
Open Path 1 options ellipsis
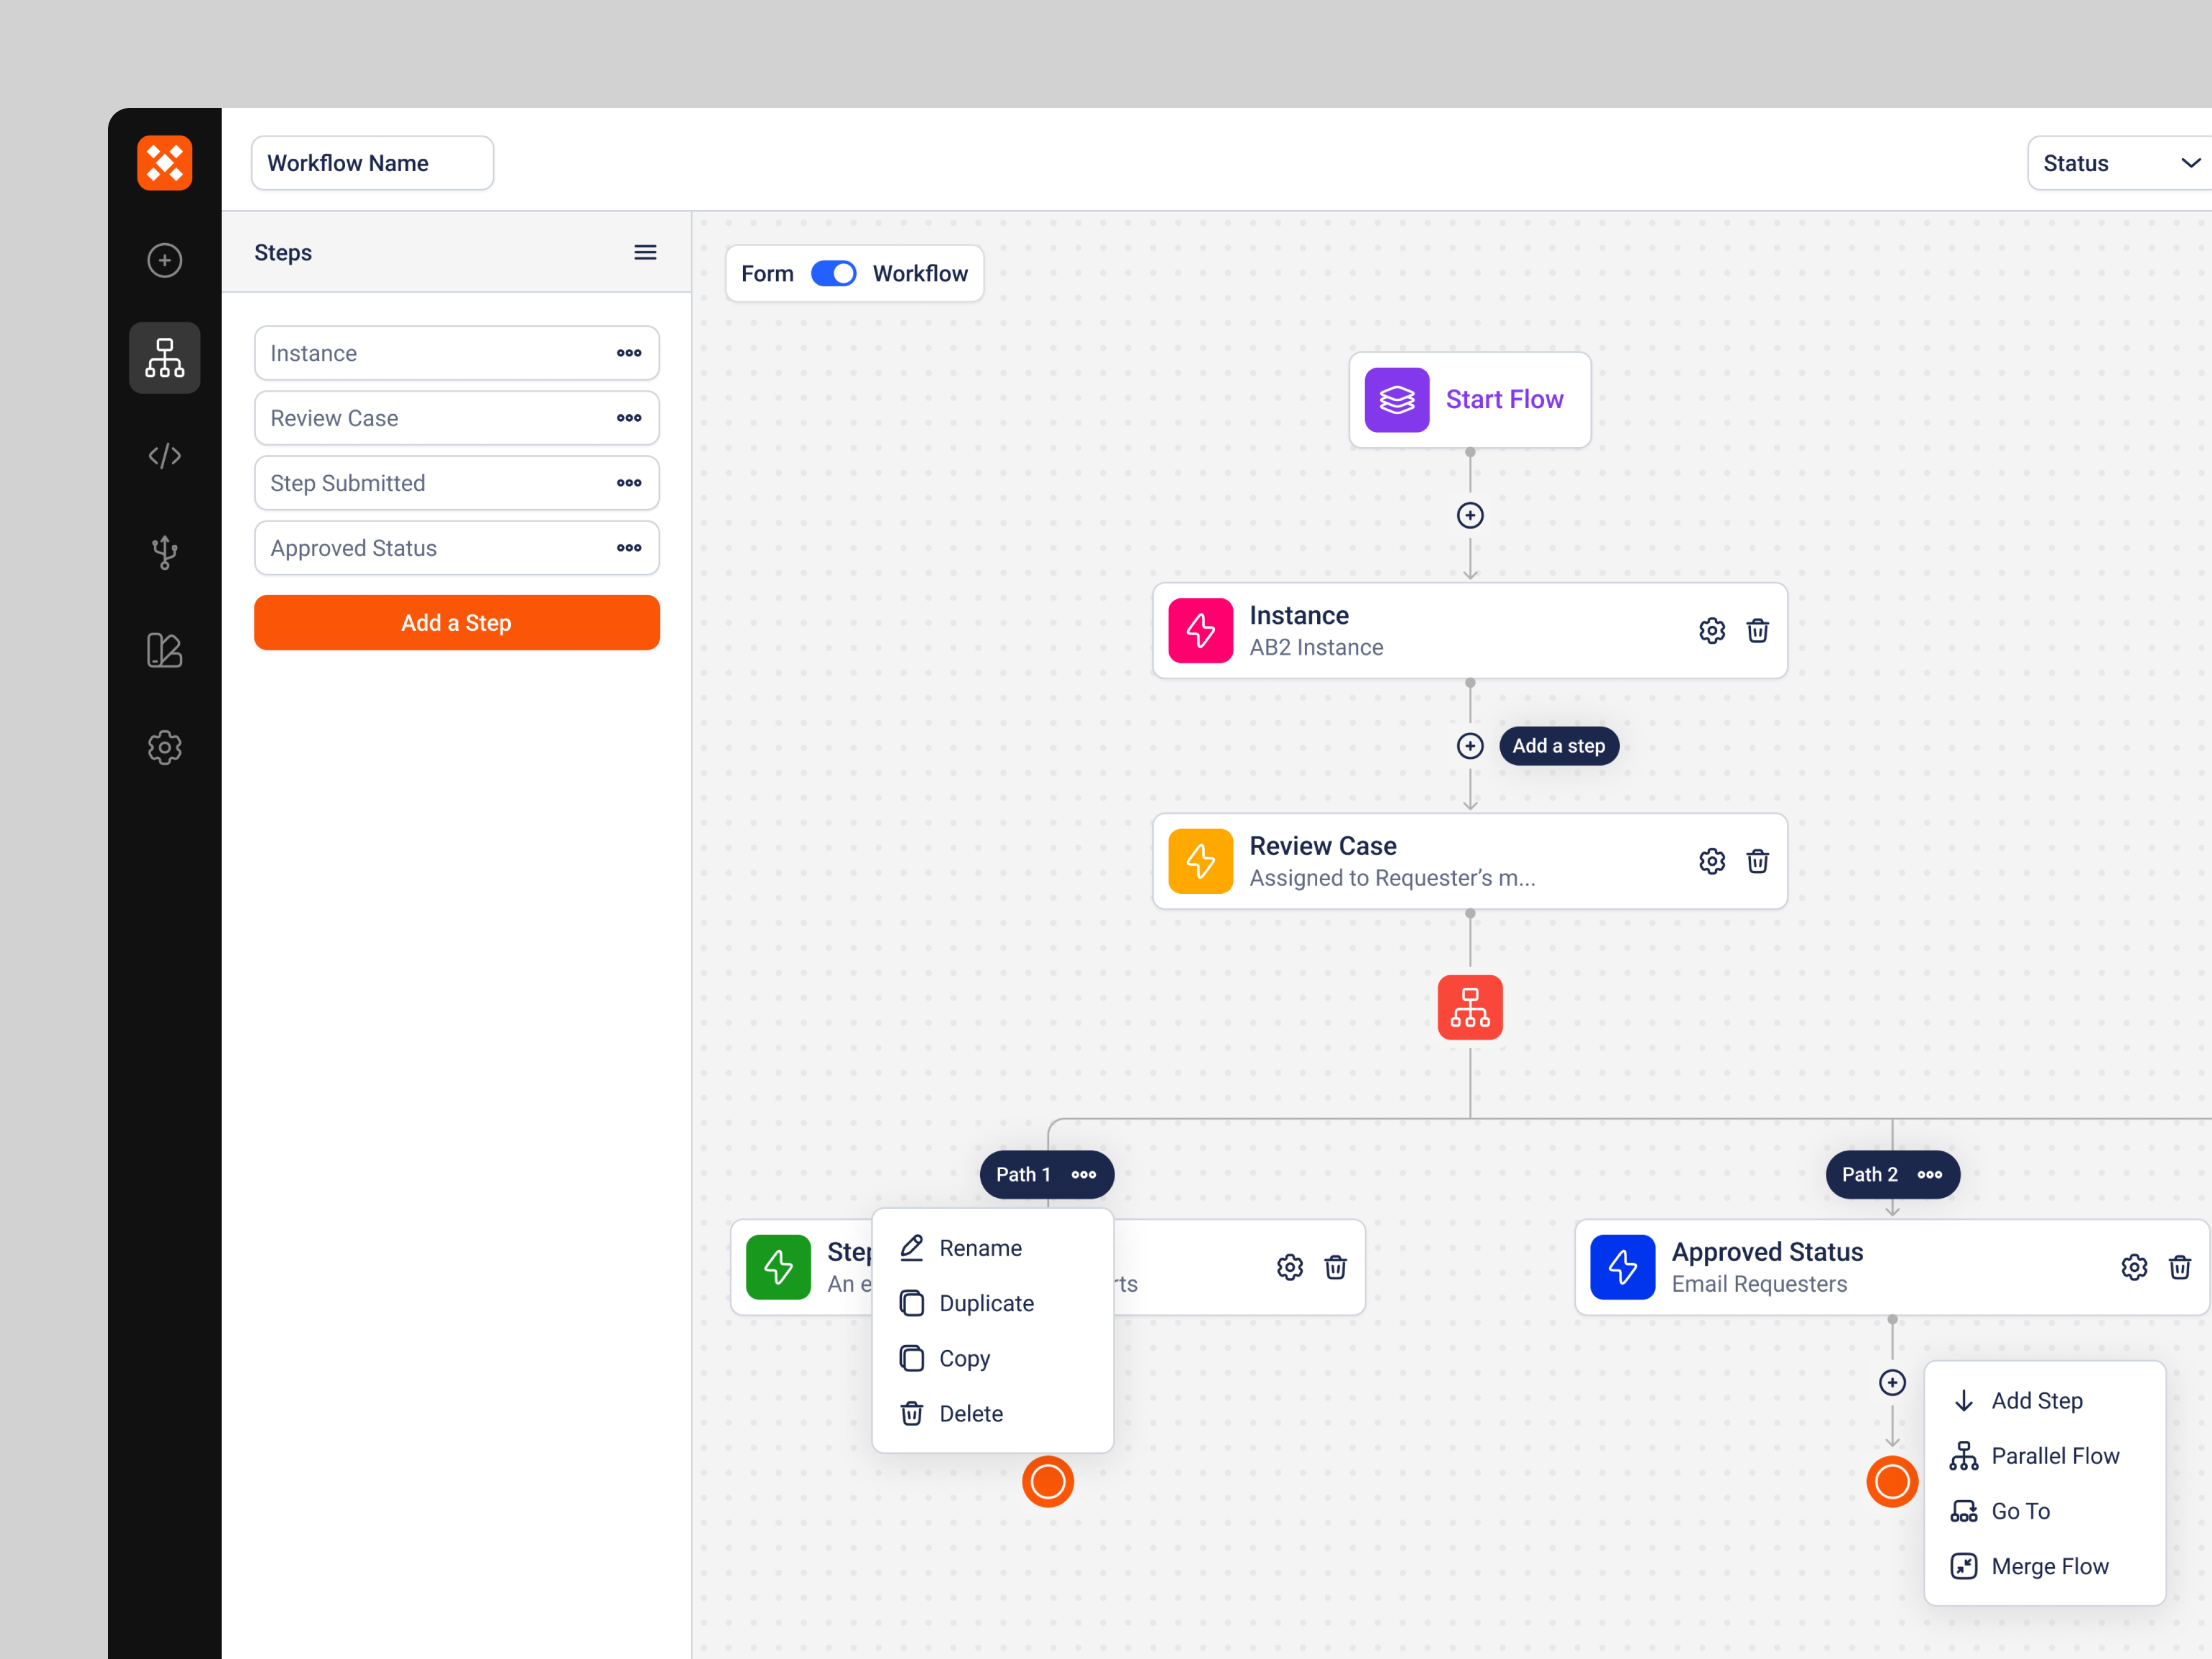coord(1083,1175)
